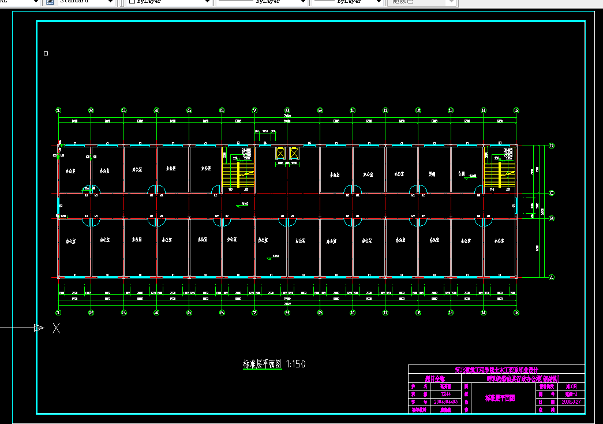Image resolution: width=603 pixels, height=424 pixels.
Task: Select the small white square in the drawing's upper-left corner
Action: tap(46, 54)
